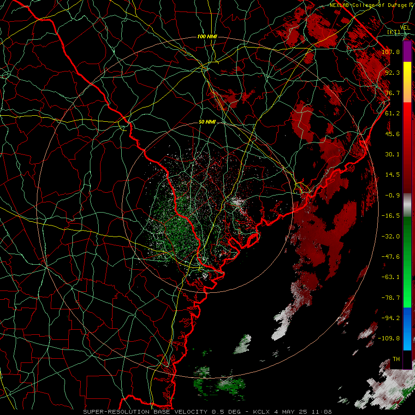Screen dimensions: 415x415
Task: Click the 50 NMI range ring label
Action: [x=207, y=122]
